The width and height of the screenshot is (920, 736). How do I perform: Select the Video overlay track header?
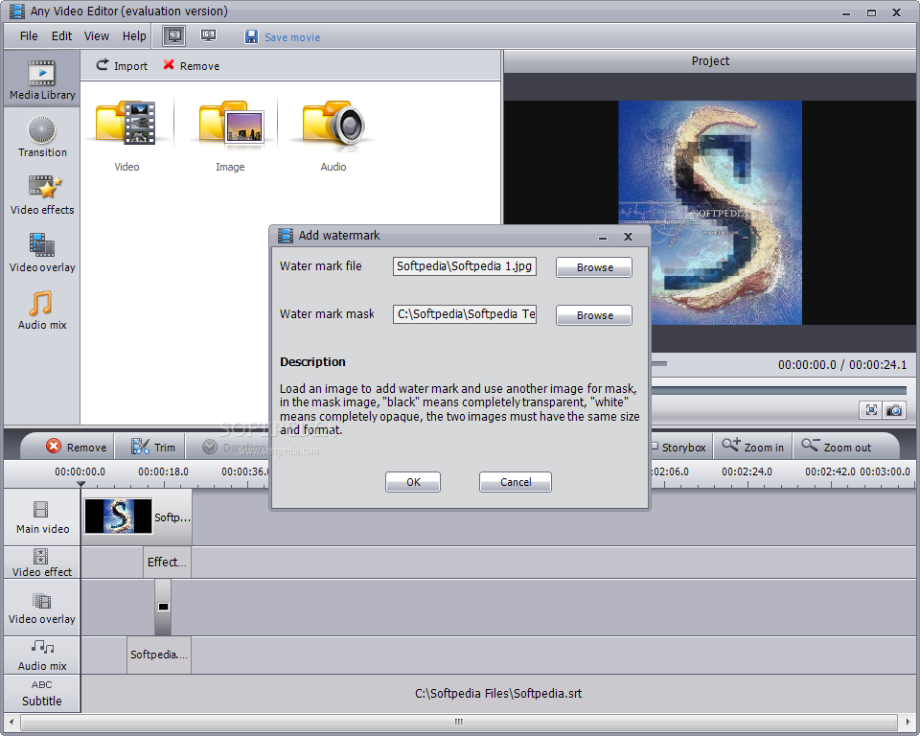pyautogui.click(x=41, y=608)
